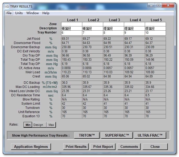179x157 pixels.
Task: Click the Weir Load row label
Action: (33, 72)
